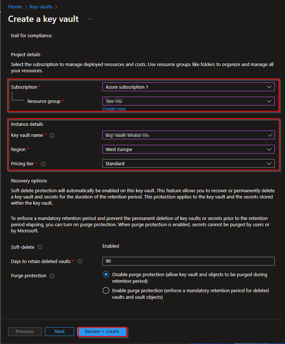Click the Key vault name text field
Image resolution: width=285 pixels, height=344 pixels.
pos(185,135)
